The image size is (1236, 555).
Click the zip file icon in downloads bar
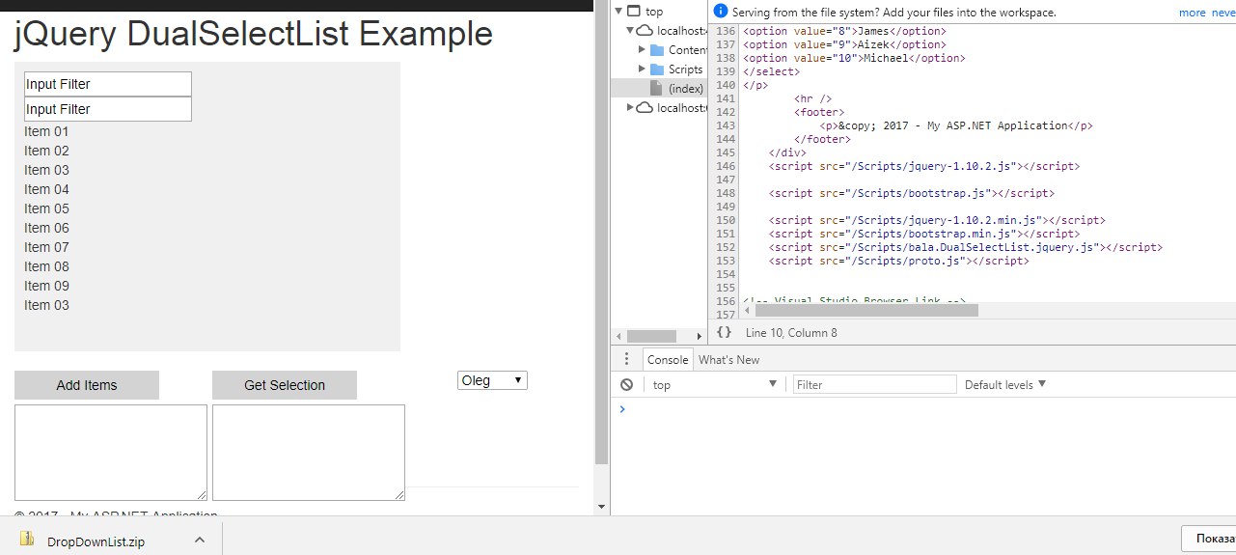[x=27, y=540]
